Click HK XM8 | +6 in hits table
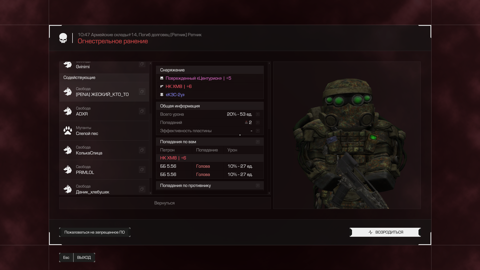Viewport: 480px width, 270px height. pos(173,158)
